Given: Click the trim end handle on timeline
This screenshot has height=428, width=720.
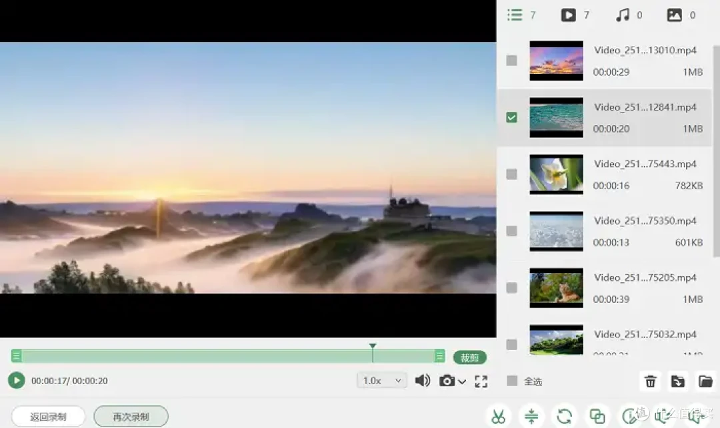Looking at the screenshot, I should (x=439, y=356).
